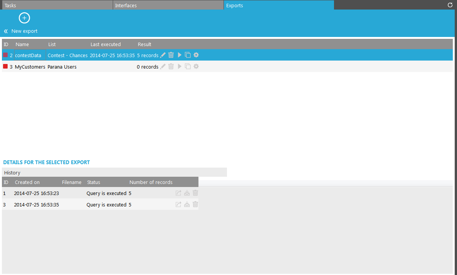Screen dimensions: 457x275
Task: Switch to the Tasks tab
Action: [57, 5]
